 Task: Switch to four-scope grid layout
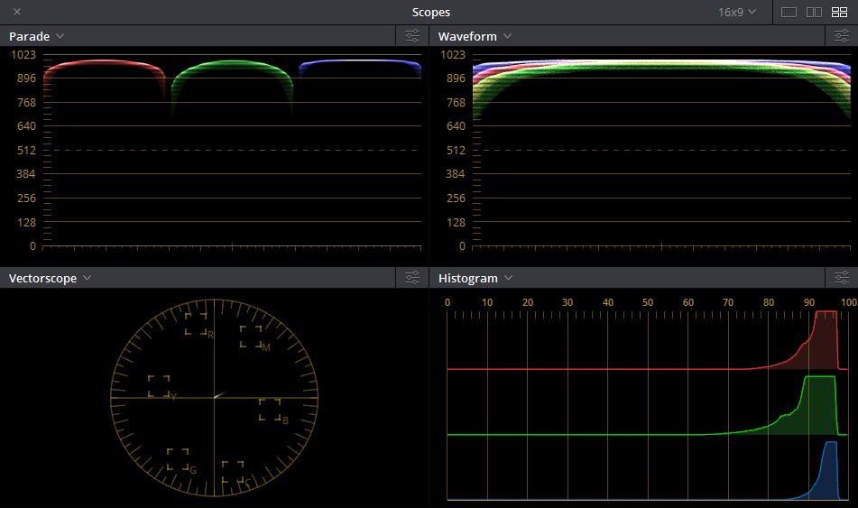[x=839, y=12]
